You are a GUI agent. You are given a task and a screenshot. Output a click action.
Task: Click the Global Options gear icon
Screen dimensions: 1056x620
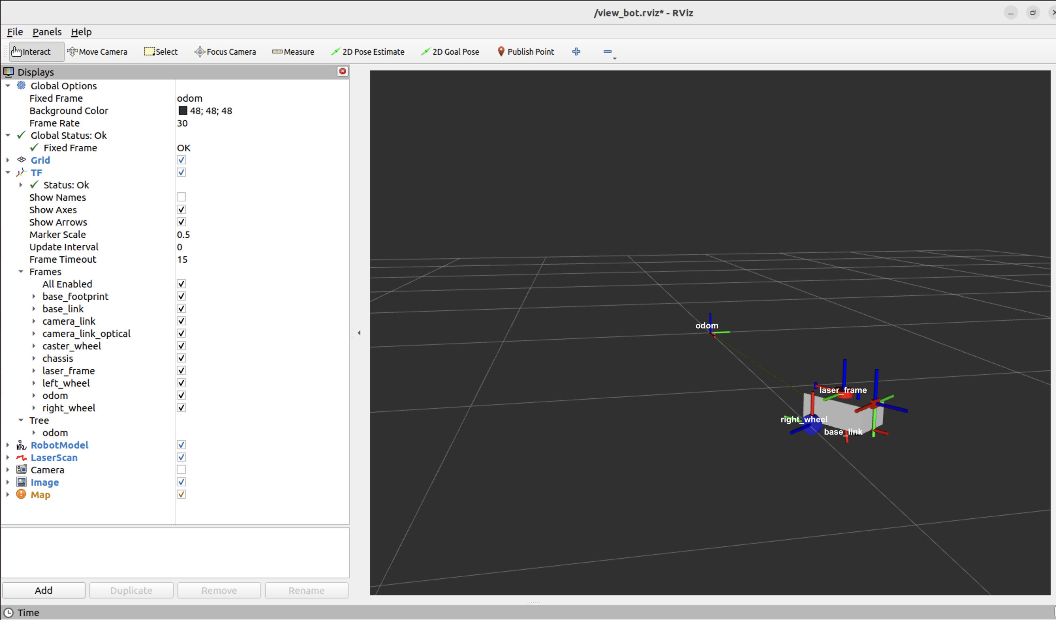(21, 85)
